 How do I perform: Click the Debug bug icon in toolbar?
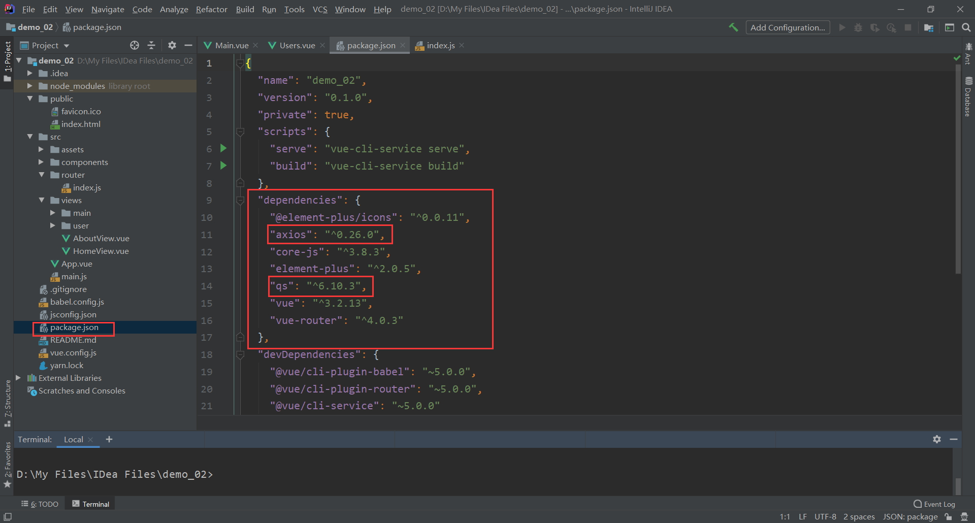tap(858, 27)
